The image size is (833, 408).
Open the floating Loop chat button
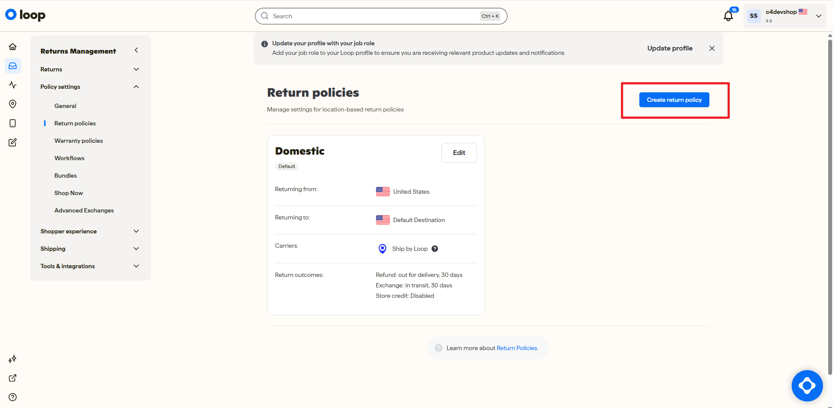(x=807, y=385)
